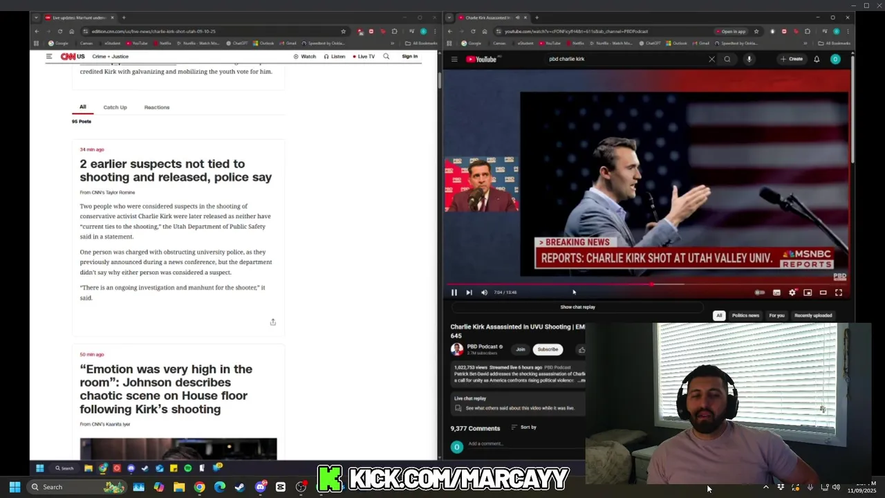Open CNN search magnifier
Image resolution: width=885 pixels, height=498 pixels.
(386, 57)
